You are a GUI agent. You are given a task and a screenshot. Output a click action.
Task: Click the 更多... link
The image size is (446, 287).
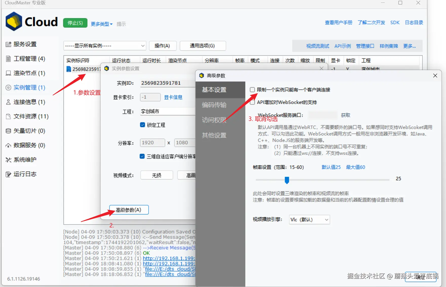[410, 46]
